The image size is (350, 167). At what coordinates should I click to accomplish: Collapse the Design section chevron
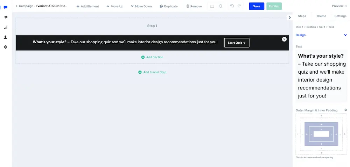point(345,35)
